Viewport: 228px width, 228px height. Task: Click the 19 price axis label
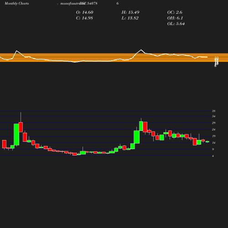pyautogui.click(x=213, y=136)
